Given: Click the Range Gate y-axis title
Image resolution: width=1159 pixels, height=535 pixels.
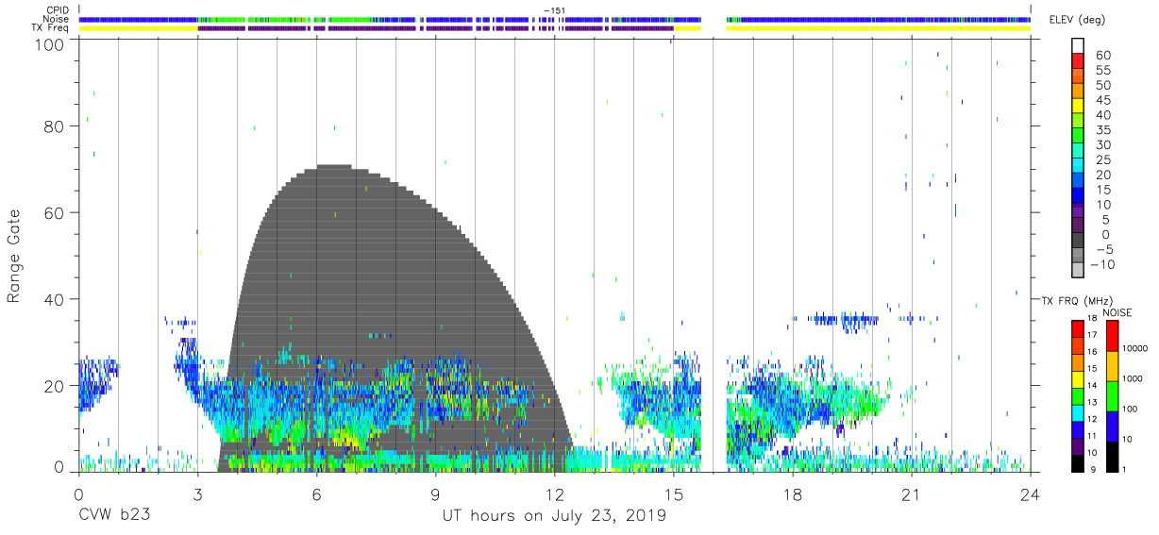Looking at the screenshot, I should coord(14,256).
